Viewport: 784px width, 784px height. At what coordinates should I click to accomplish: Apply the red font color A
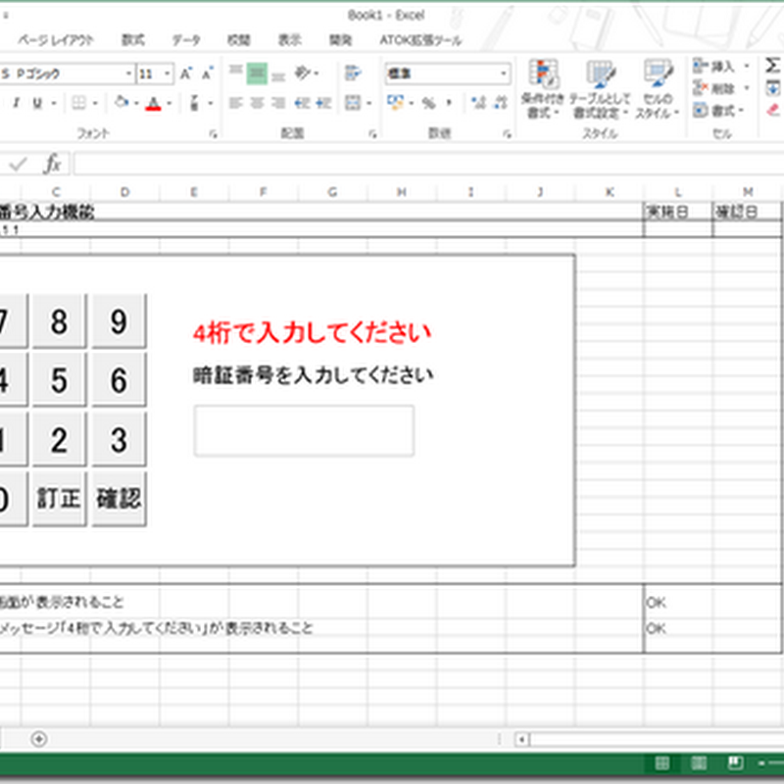[154, 103]
